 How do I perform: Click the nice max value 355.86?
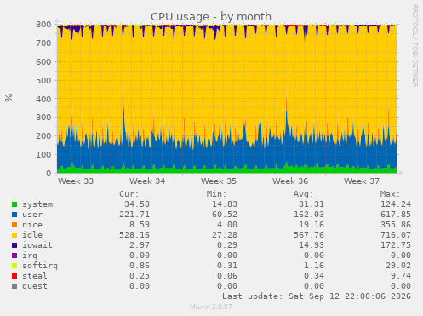point(396,225)
